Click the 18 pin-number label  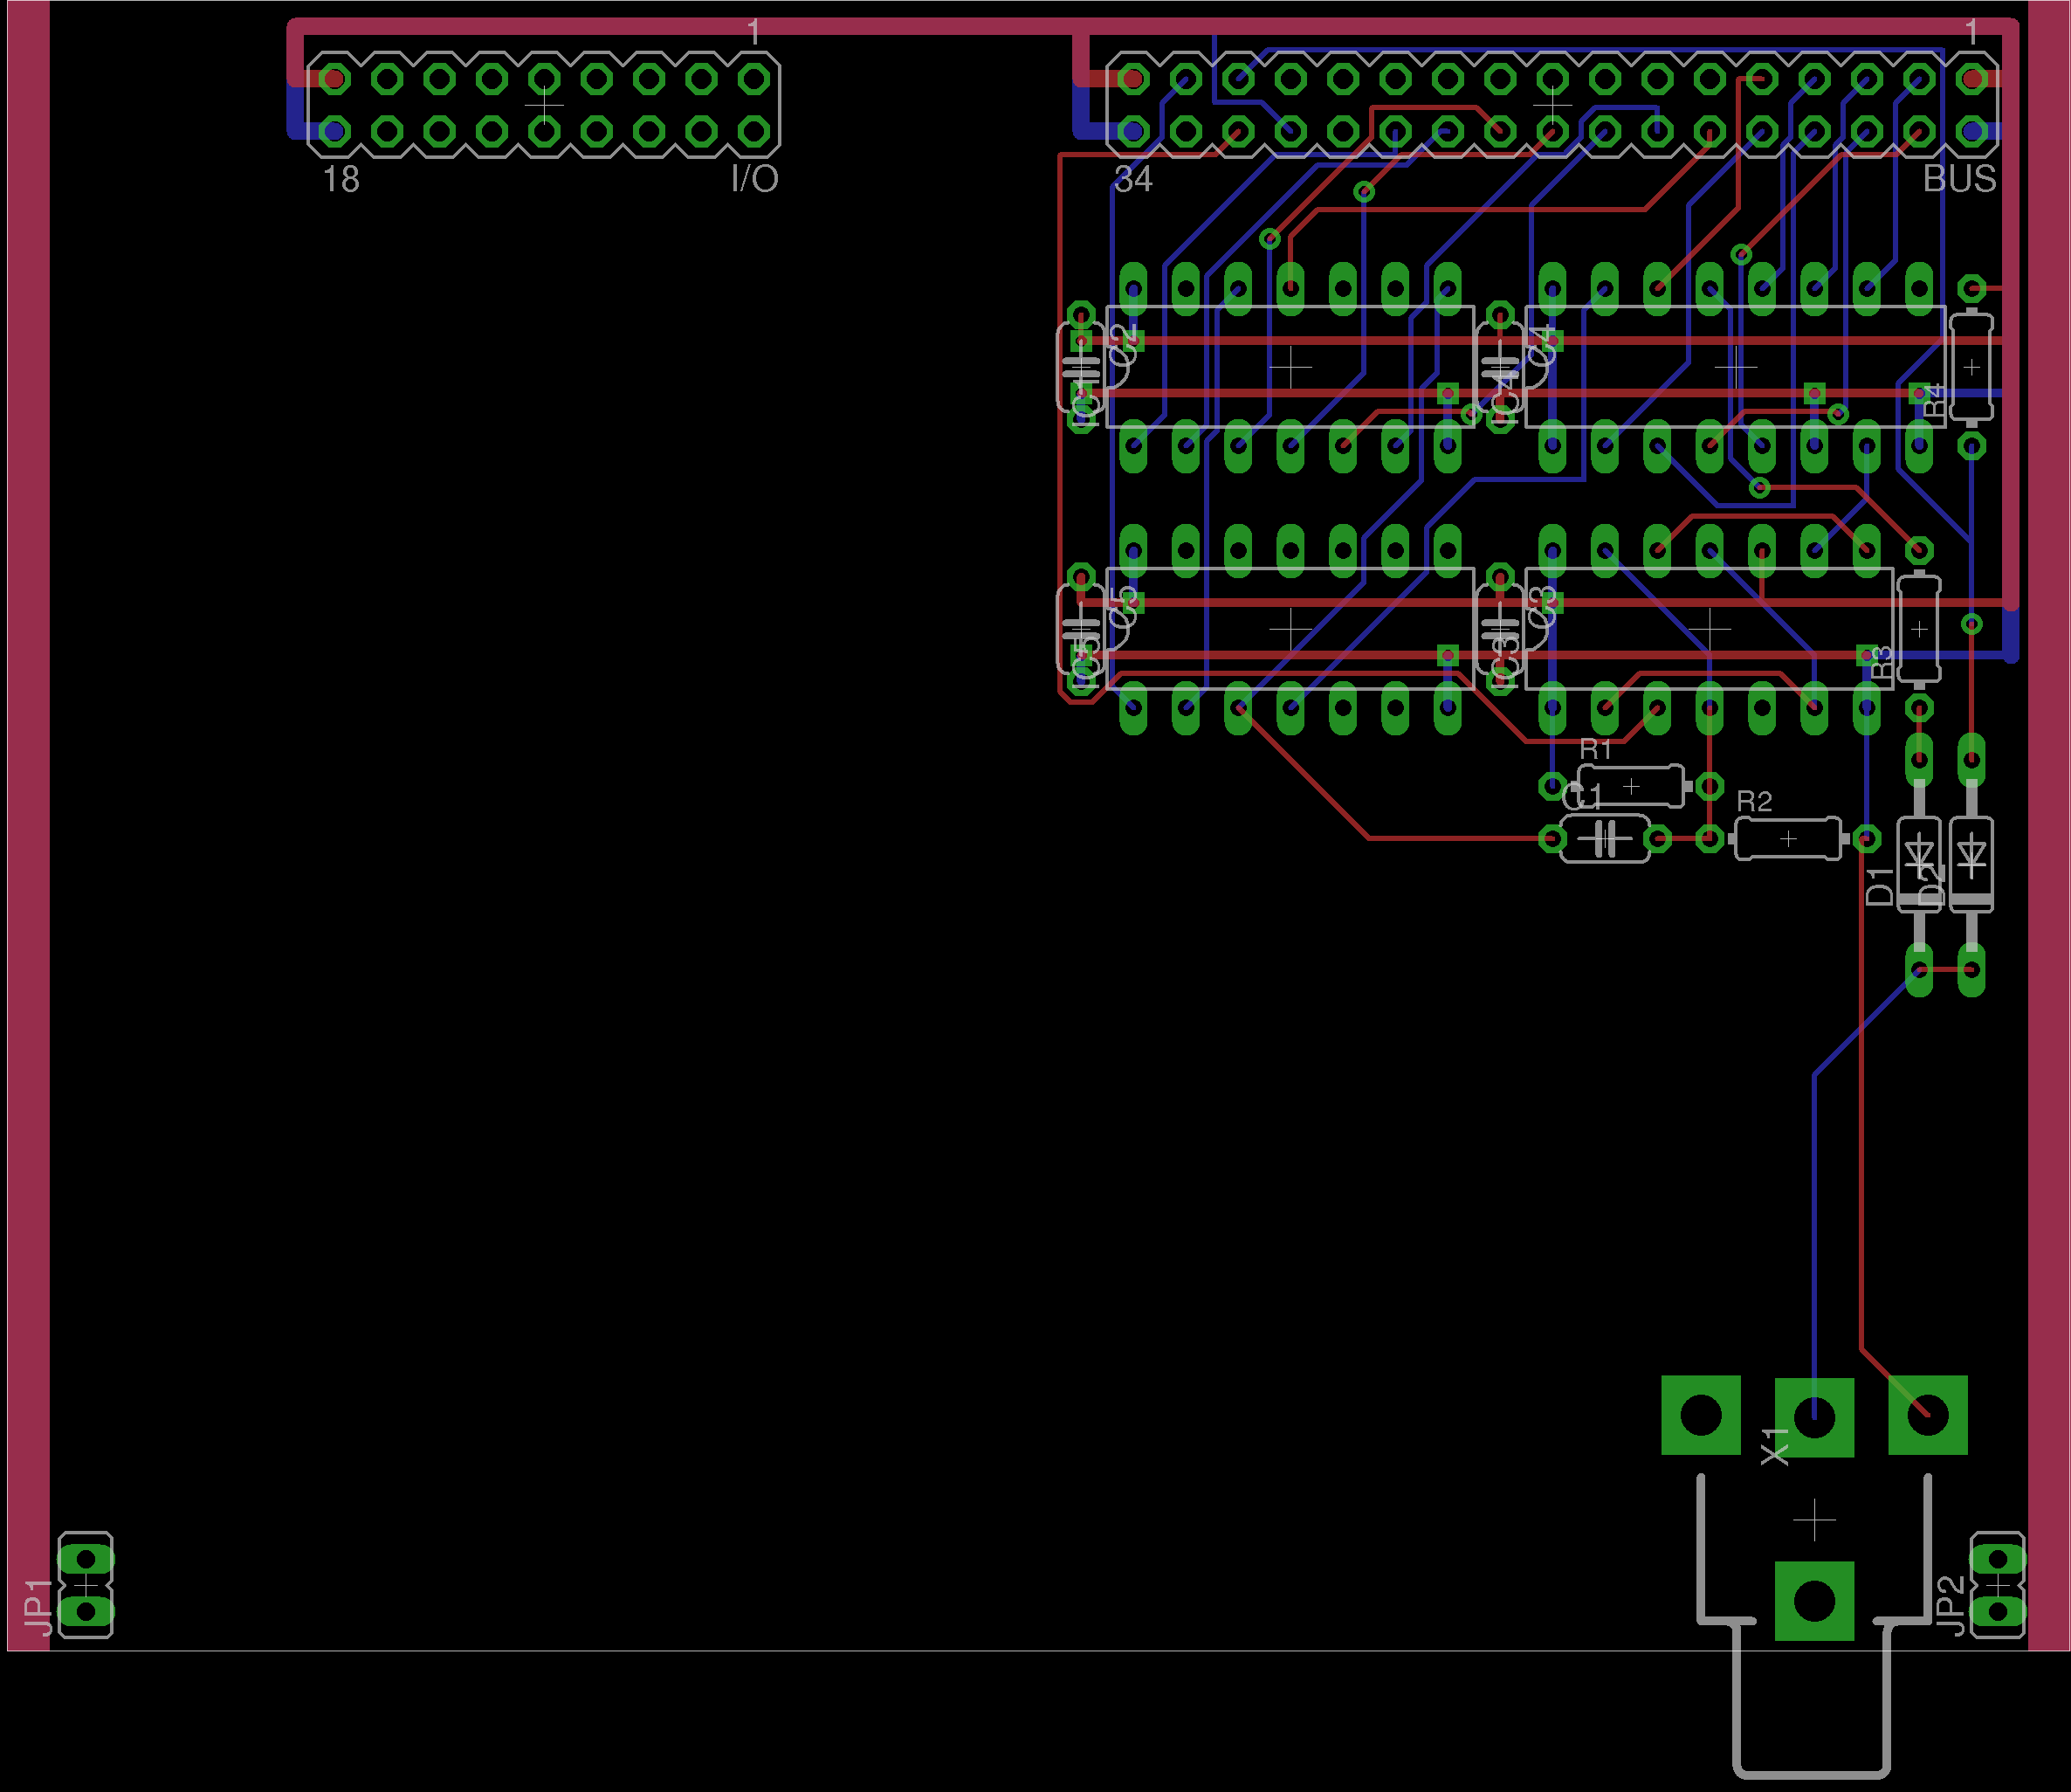tap(341, 179)
